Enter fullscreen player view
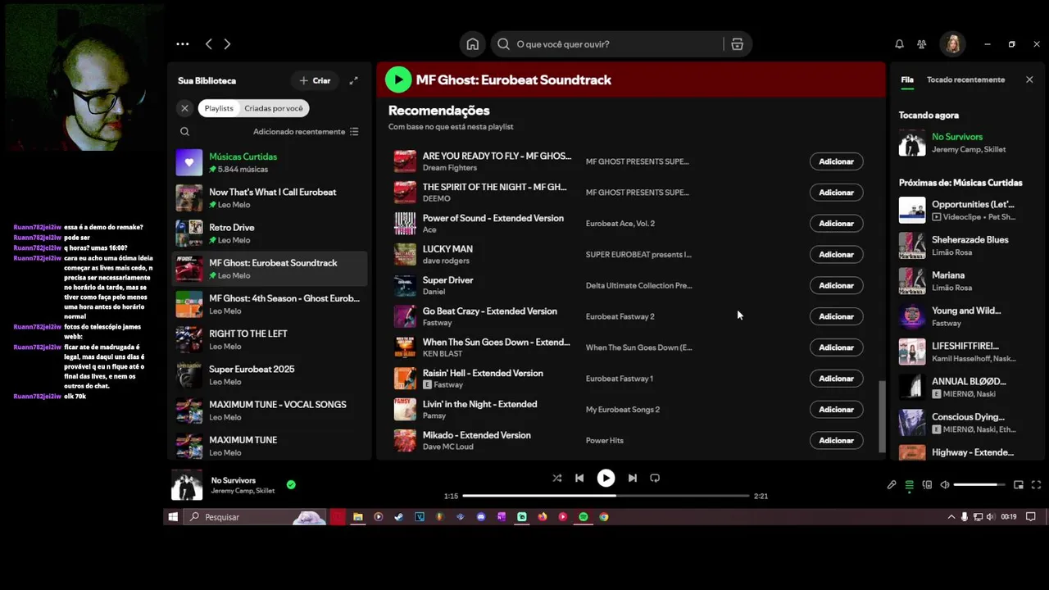 1036,485
